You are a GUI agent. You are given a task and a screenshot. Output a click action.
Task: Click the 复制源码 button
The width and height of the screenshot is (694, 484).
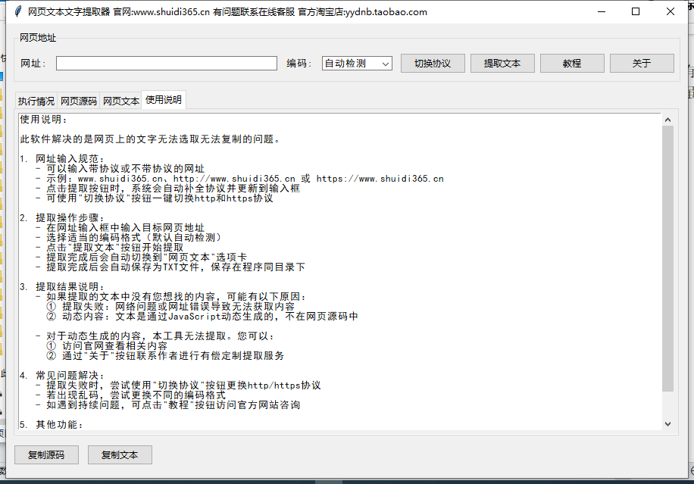pos(46,455)
